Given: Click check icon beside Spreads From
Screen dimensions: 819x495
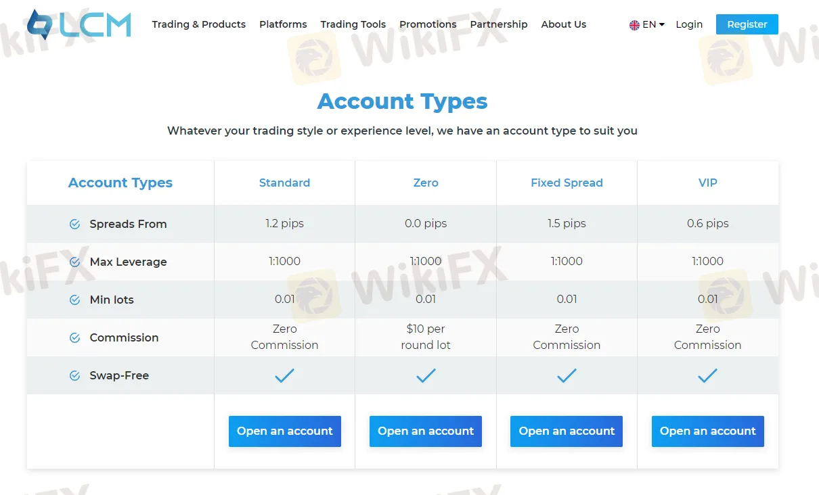Looking at the screenshot, I should coord(75,225).
